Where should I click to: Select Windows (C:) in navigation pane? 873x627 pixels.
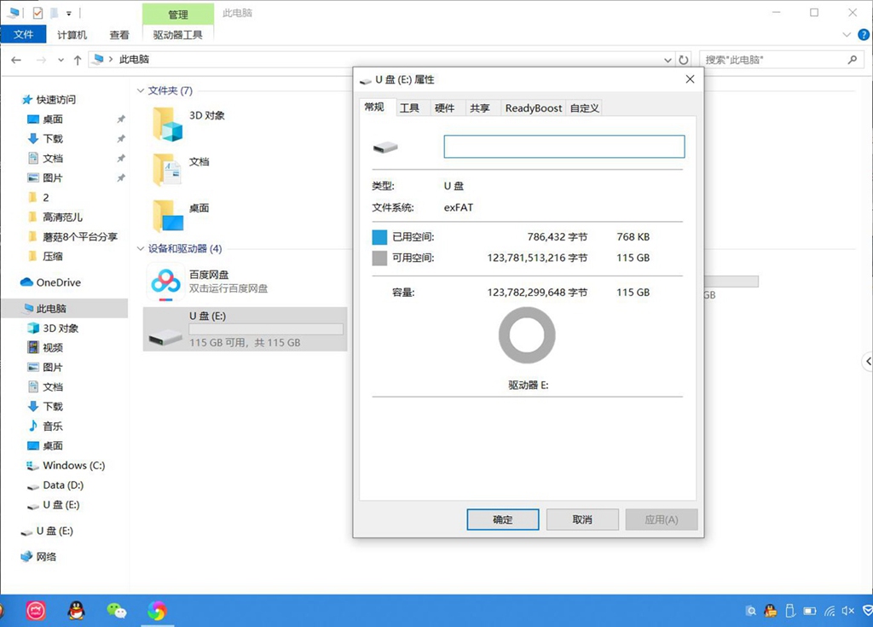[x=73, y=466]
